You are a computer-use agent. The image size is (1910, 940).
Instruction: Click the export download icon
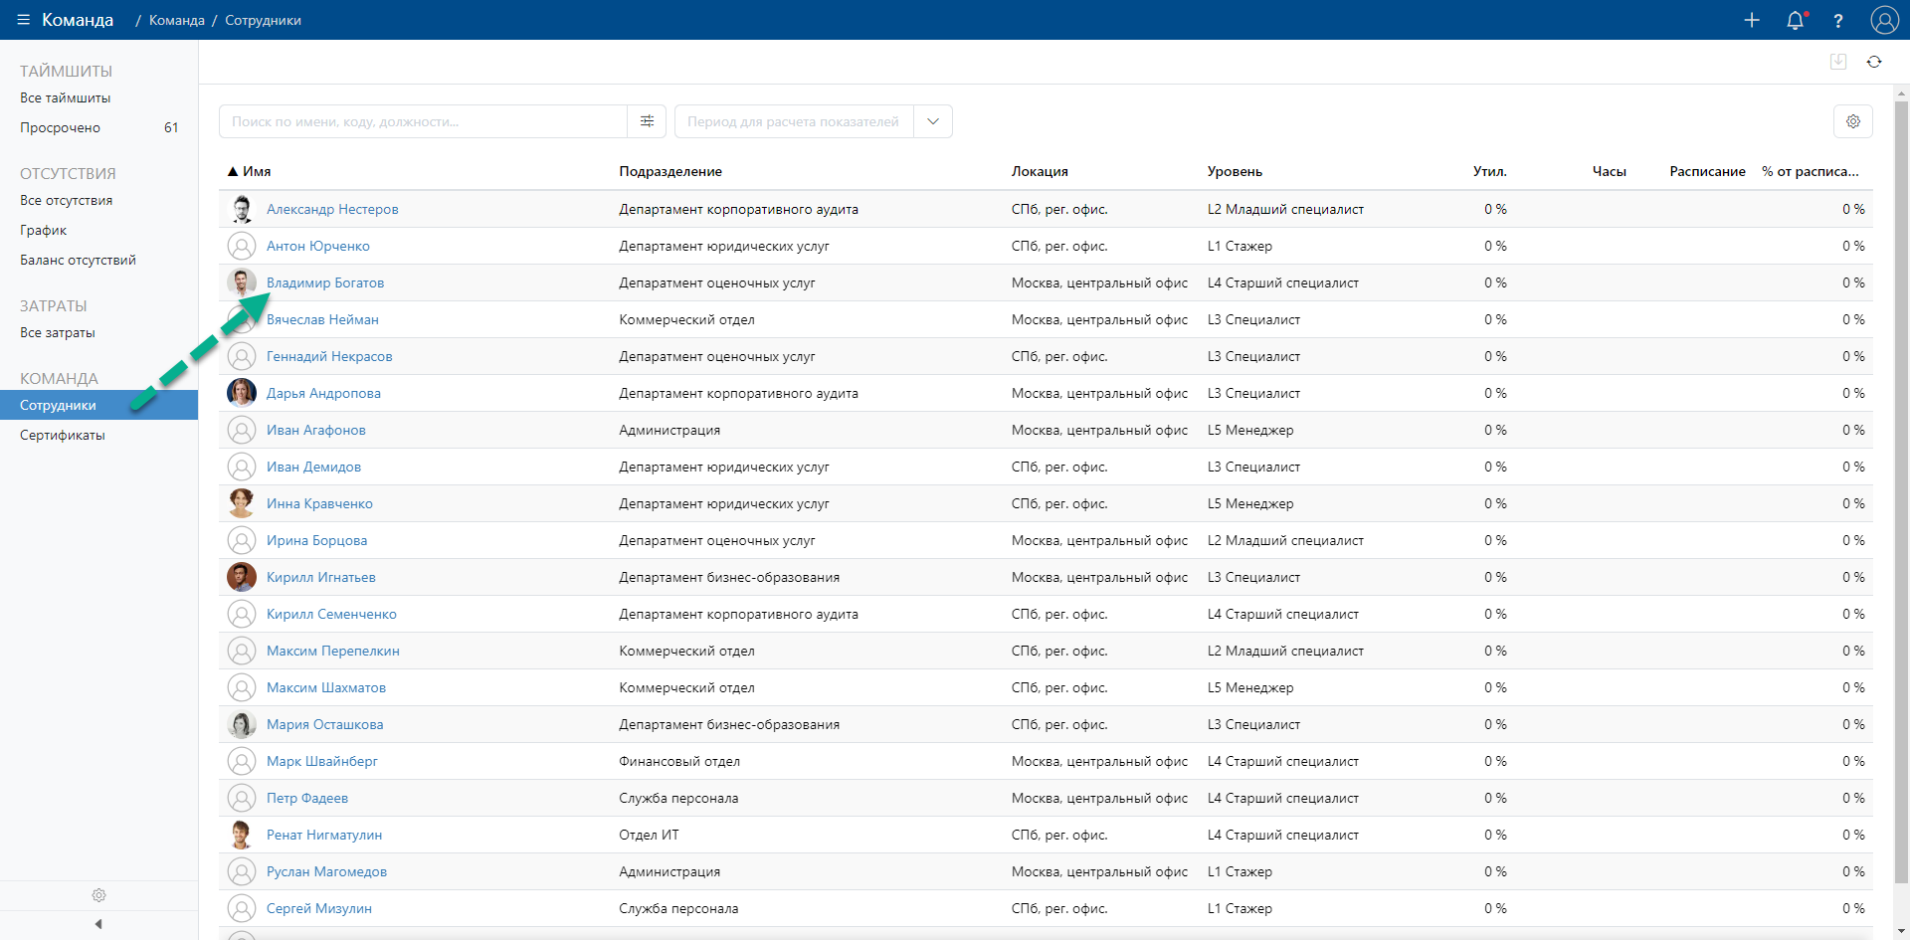tap(1838, 62)
